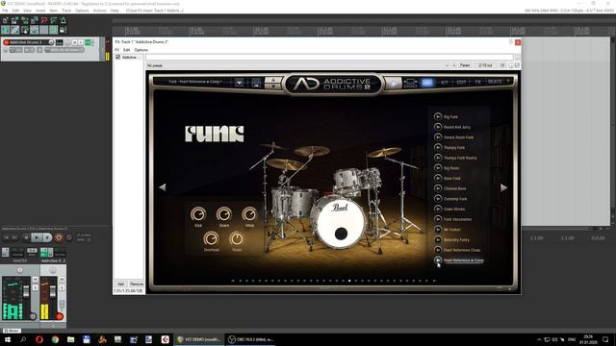Click the red Undo toolbar icon

pyautogui.click(x=44, y=20)
